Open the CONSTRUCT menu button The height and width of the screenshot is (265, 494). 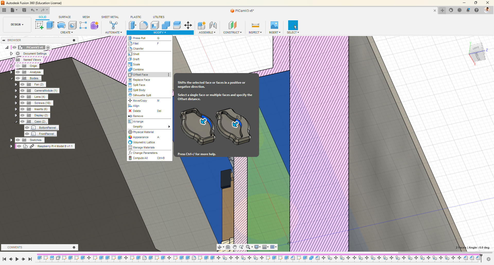point(232,32)
